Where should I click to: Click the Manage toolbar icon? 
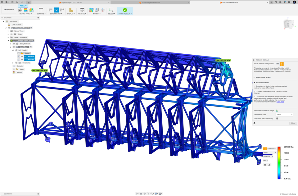coord(82,10)
